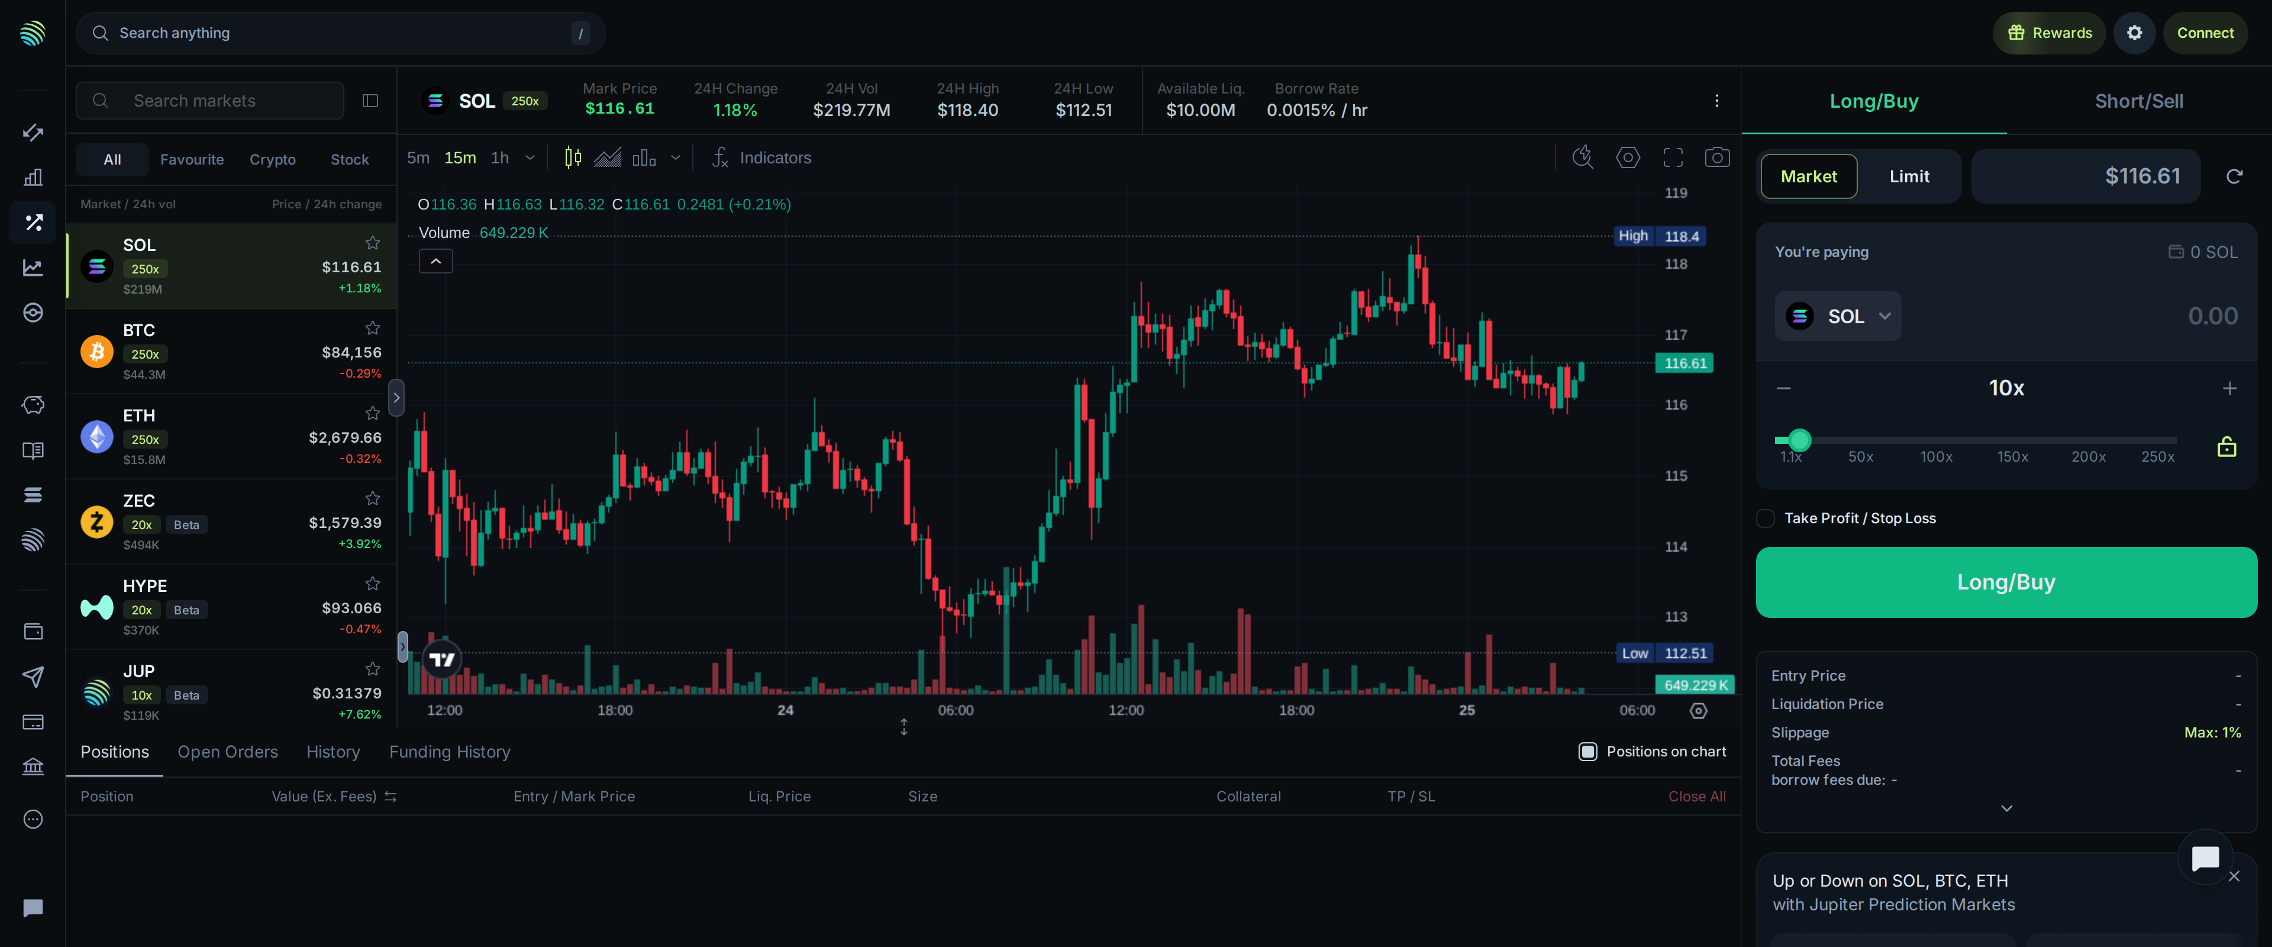Click the TradingView logo on the chart

(x=442, y=658)
